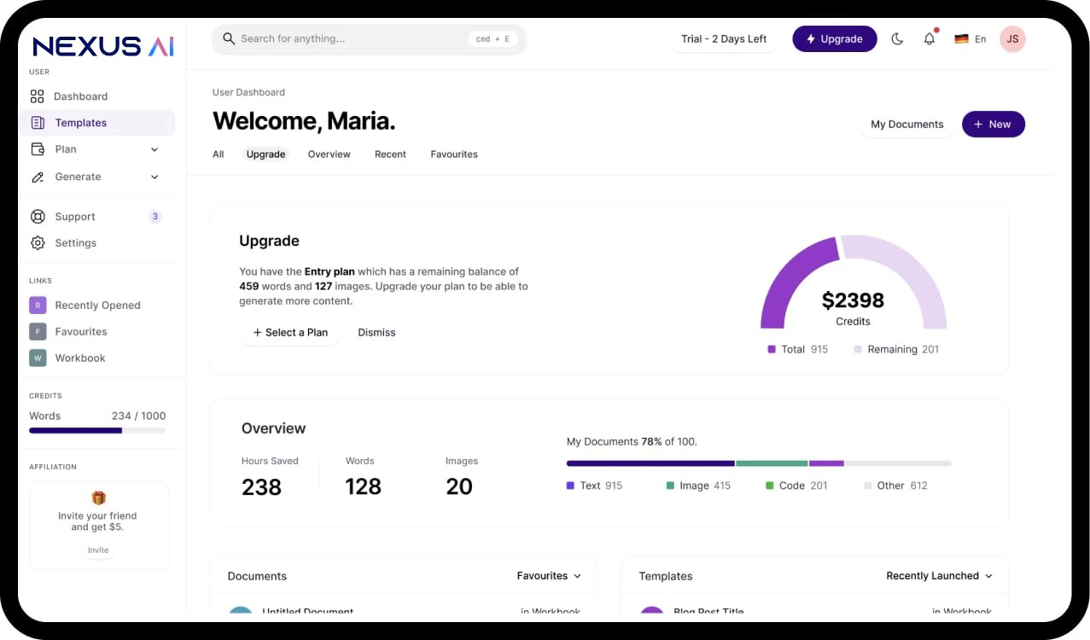This screenshot has width=1090, height=640.
Task: Open Support from the sidebar
Action: 74,216
